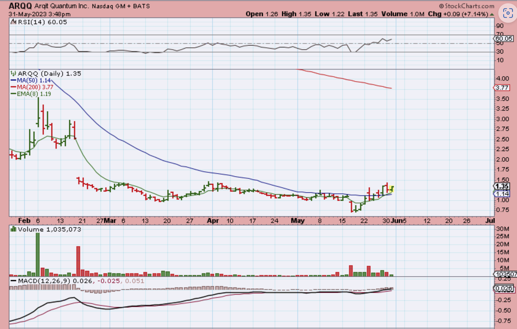Click the 1.14 MA(50) price tag

502,194
